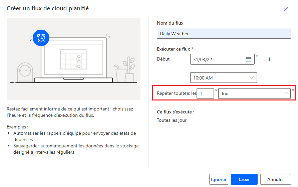The height and width of the screenshot is (187, 298).
Task: Open the Jour frequency dropdown
Action: (254, 93)
